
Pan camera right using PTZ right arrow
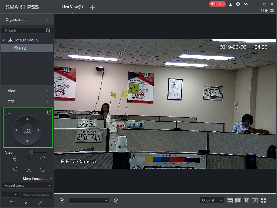pos(38,130)
